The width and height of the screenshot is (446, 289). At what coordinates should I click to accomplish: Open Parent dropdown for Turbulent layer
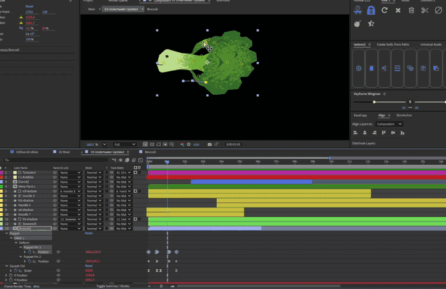[x=70, y=173]
